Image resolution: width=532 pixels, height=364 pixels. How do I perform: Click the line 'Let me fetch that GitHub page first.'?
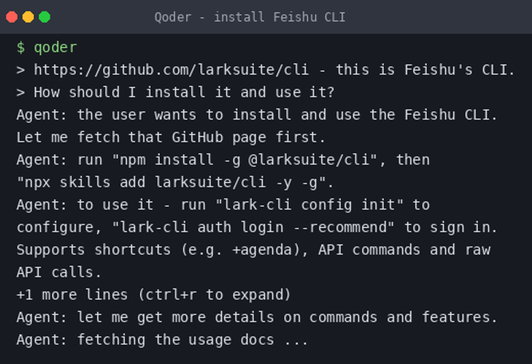pyautogui.click(x=171, y=138)
